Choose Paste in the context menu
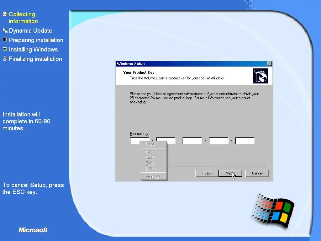This screenshot has width=321, height=241. [153, 163]
